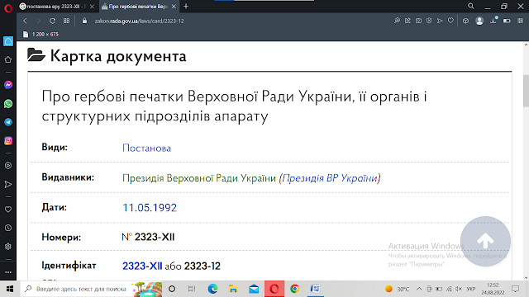The height and width of the screenshot is (297, 529).
Task: Open Speed Dial grid button
Action: pos(66,21)
